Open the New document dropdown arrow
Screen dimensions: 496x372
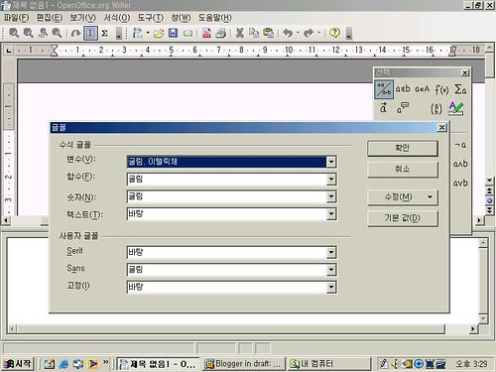tap(148, 33)
